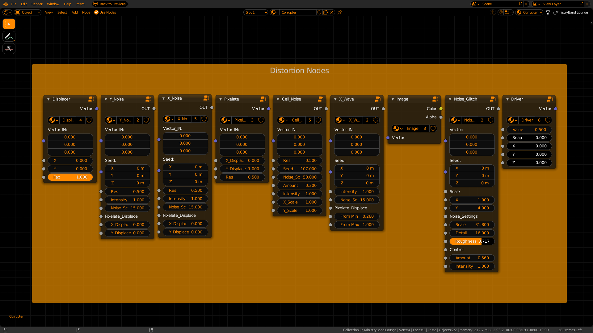Open the Prism menu
The image size is (593, 333).
[80, 4]
